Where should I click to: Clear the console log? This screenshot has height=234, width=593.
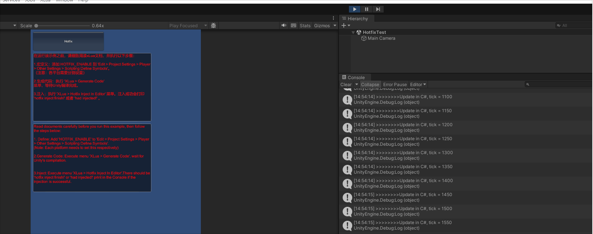pos(346,85)
